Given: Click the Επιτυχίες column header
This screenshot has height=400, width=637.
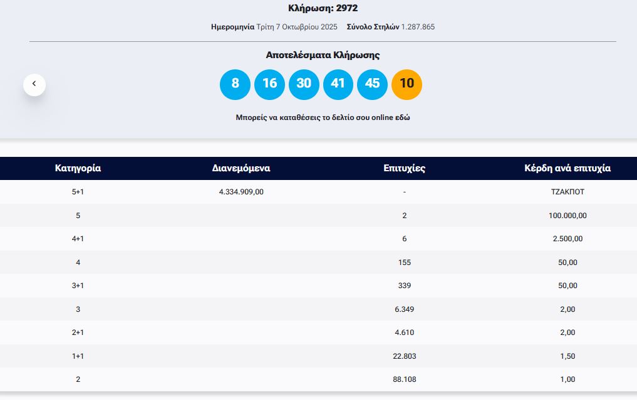Looking at the screenshot, I should point(405,168).
